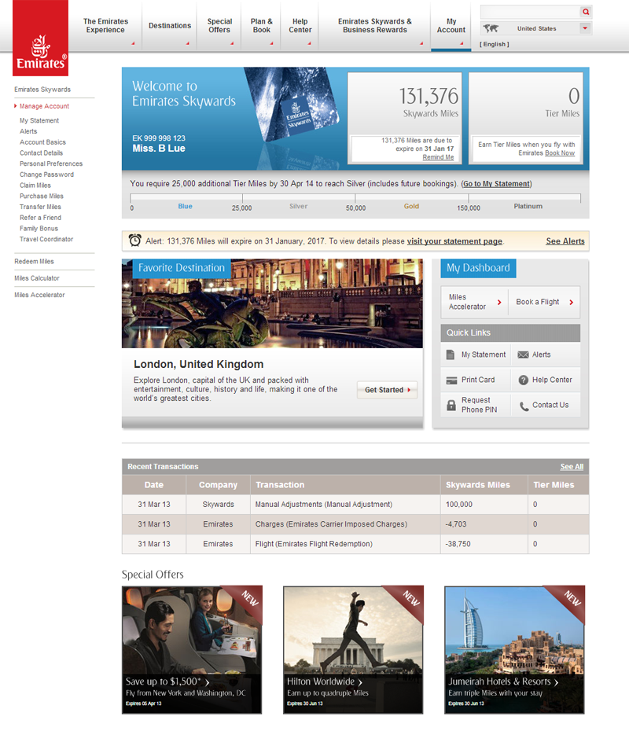Click the Skywards card image in the banner

pos(292,104)
